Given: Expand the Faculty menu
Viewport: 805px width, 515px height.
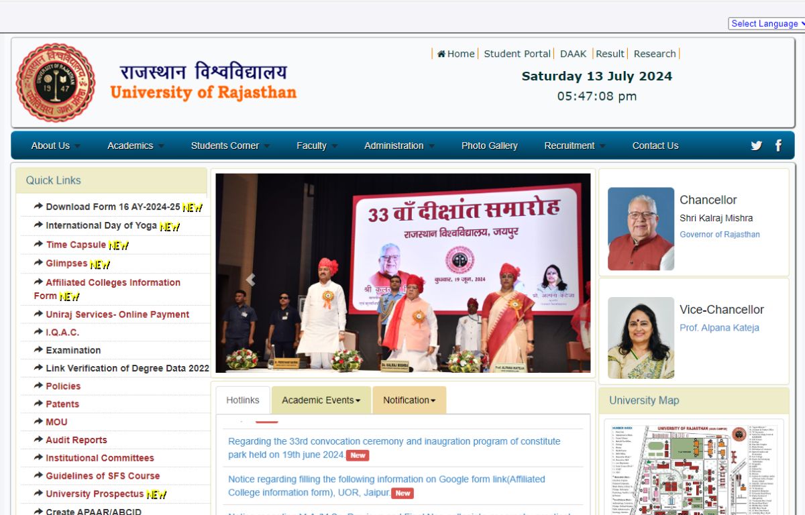Looking at the screenshot, I should point(317,146).
